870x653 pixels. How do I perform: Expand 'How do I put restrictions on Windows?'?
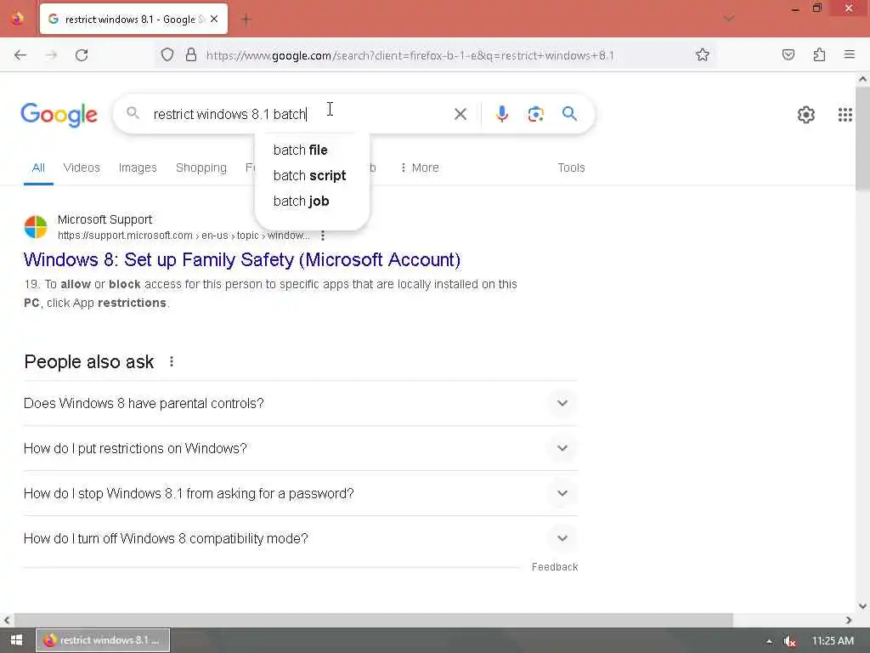pos(300,448)
